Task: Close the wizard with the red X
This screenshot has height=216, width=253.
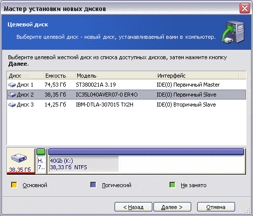Action: pos(245,8)
